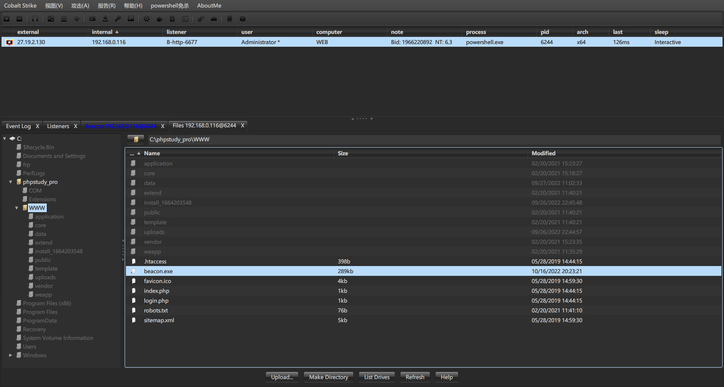Click the Disconnect minus icon in toolbar

20,19
